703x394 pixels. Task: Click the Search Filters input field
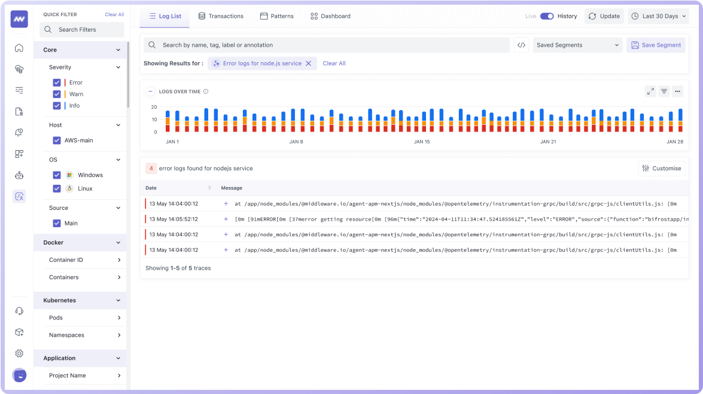coord(82,29)
